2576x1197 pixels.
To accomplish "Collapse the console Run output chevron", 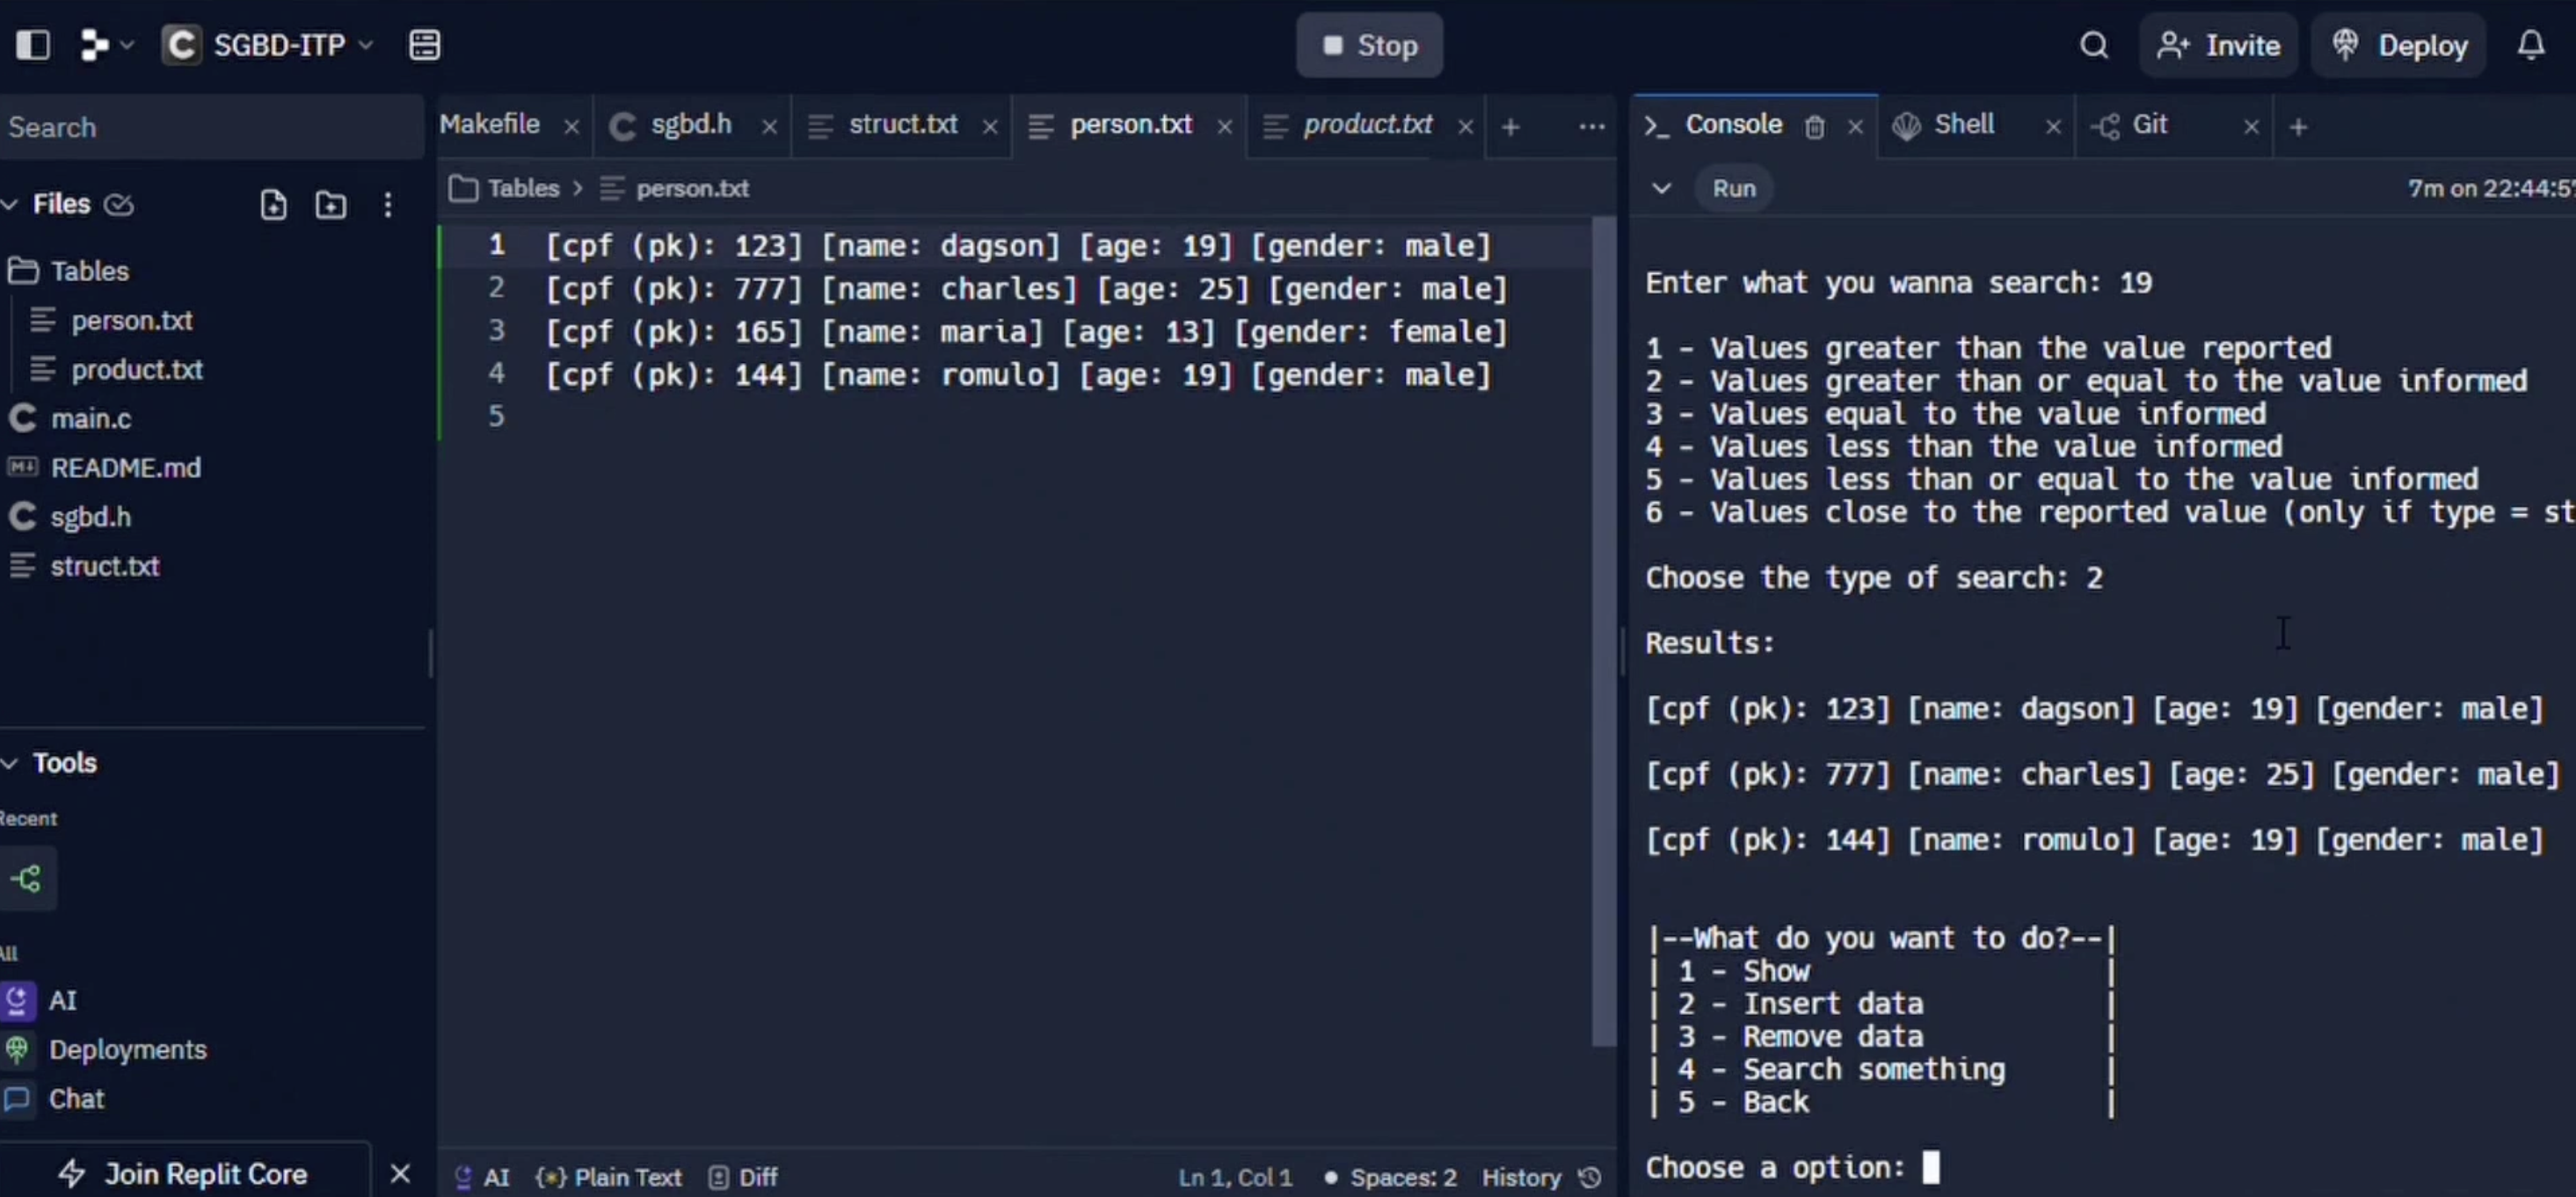I will (1661, 188).
